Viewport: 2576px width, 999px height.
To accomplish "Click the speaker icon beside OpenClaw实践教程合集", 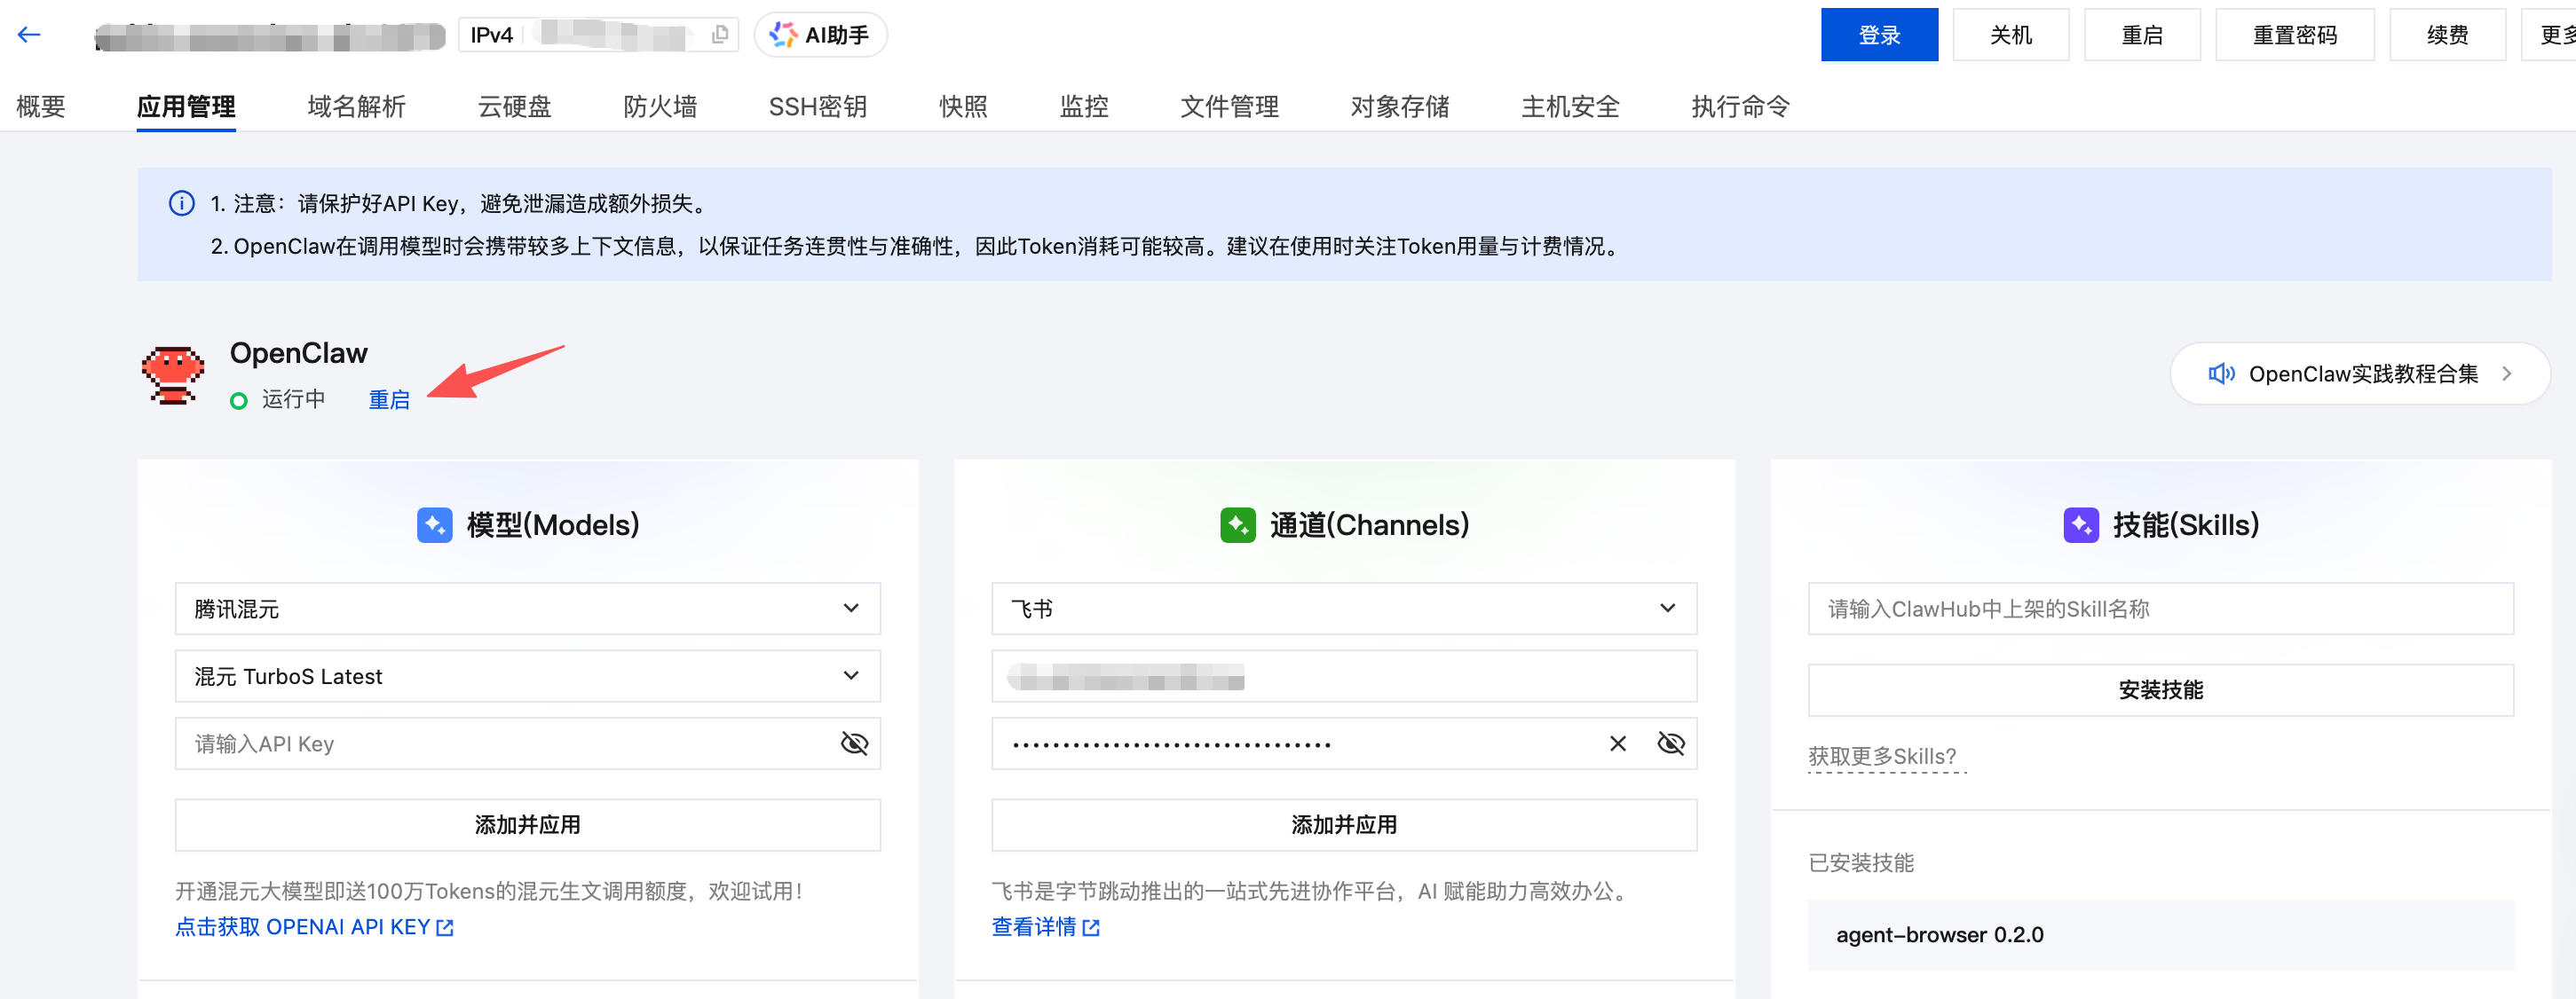I will pyautogui.click(x=2222, y=374).
